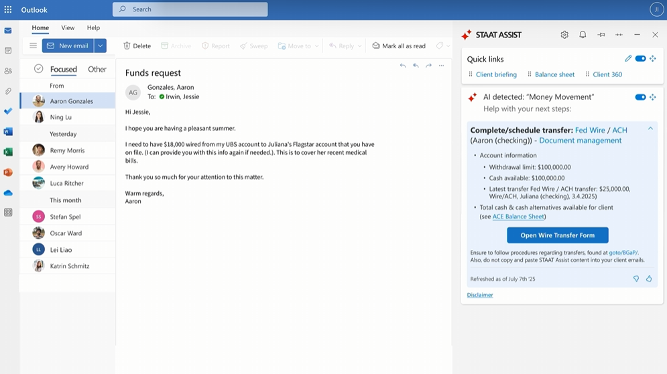Click the move handle beside AI detected toggle
Viewport: 667px width, 374px height.
click(x=653, y=97)
